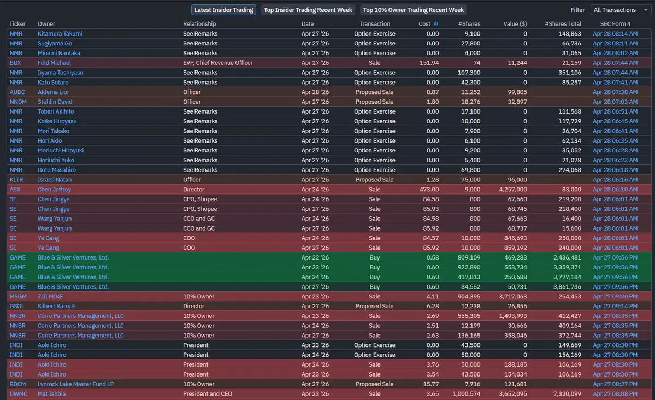Open owner Kitamura Takumi's profile

(x=60, y=34)
